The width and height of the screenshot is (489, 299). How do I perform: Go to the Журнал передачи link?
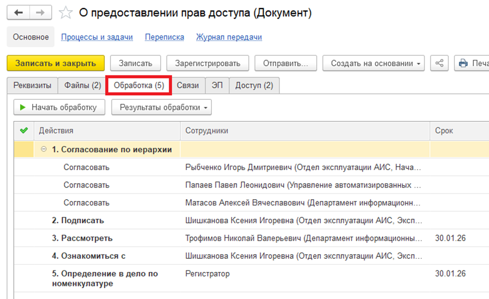click(x=228, y=37)
